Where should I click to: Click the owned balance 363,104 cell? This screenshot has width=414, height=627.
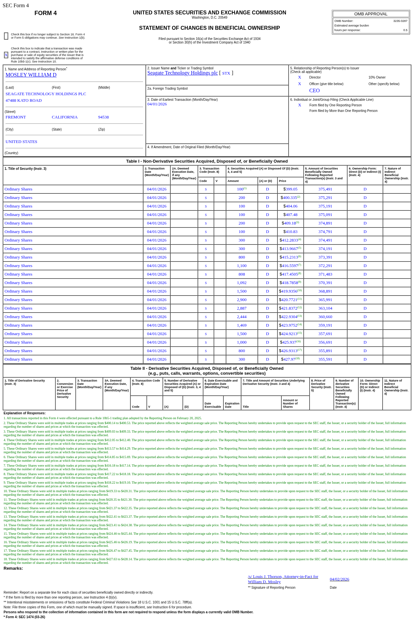(325, 308)
